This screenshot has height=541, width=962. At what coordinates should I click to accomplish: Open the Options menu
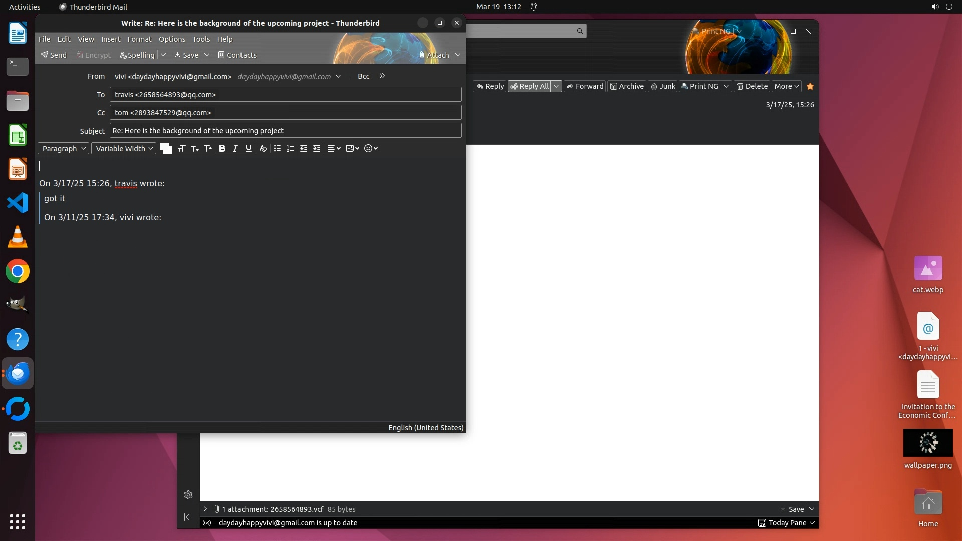[x=172, y=39]
